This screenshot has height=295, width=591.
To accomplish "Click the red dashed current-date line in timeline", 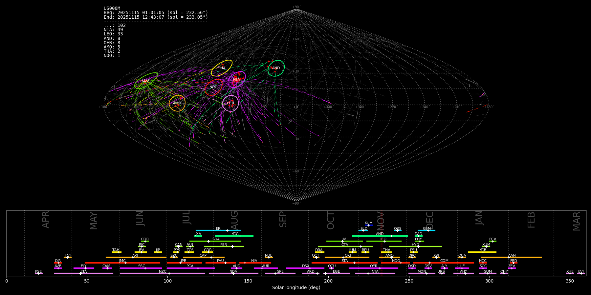I will click(381, 243).
